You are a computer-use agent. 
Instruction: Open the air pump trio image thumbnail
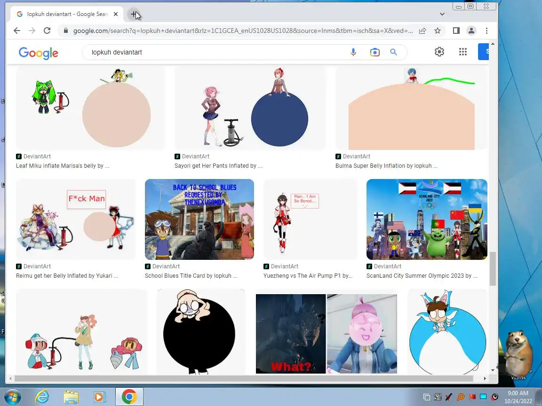pos(81,332)
